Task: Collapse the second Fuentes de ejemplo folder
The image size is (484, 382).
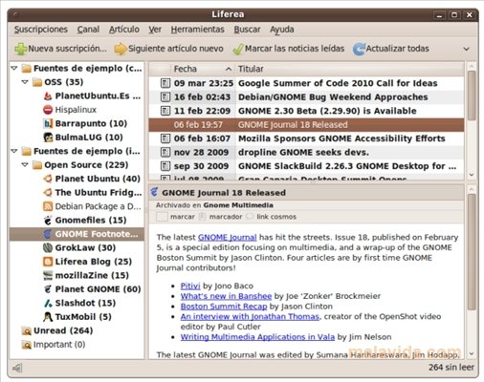Action: pos(14,151)
